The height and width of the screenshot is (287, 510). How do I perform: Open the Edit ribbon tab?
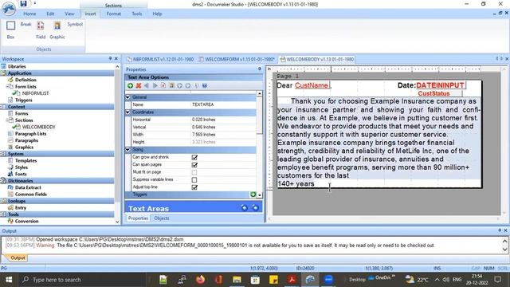pyautogui.click(x=50, y=14)
